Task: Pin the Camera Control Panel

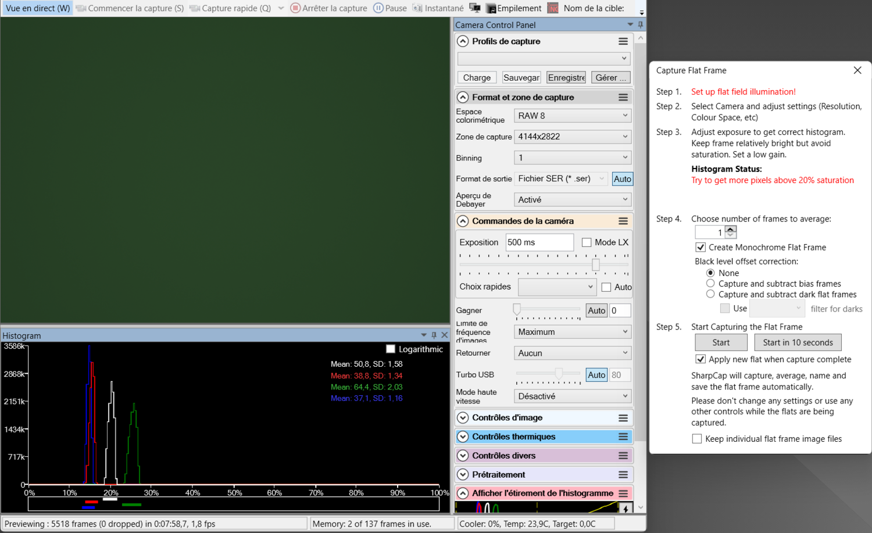Action: (641, 24)
